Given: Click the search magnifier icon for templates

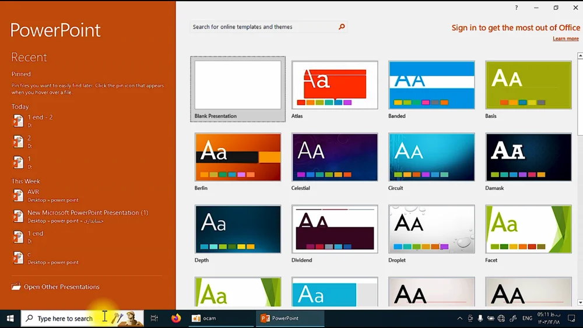Looking at the screenshot, I should 341,27.
